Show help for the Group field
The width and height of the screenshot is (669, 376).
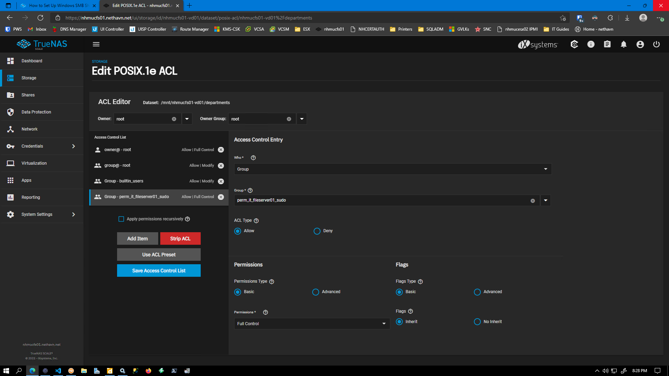[250, 190]
